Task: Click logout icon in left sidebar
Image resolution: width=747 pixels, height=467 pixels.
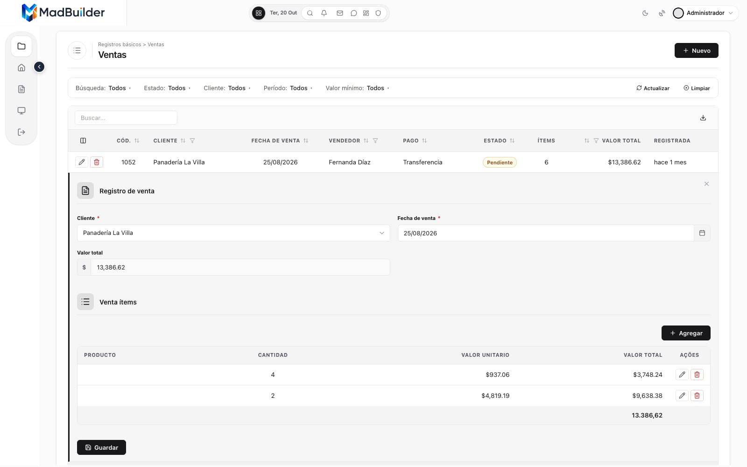Action: pos(21,132)
